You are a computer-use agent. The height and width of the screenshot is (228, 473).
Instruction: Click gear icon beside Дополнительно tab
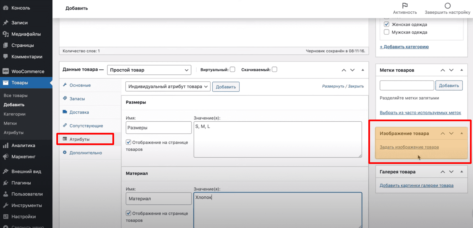[65, 152]
